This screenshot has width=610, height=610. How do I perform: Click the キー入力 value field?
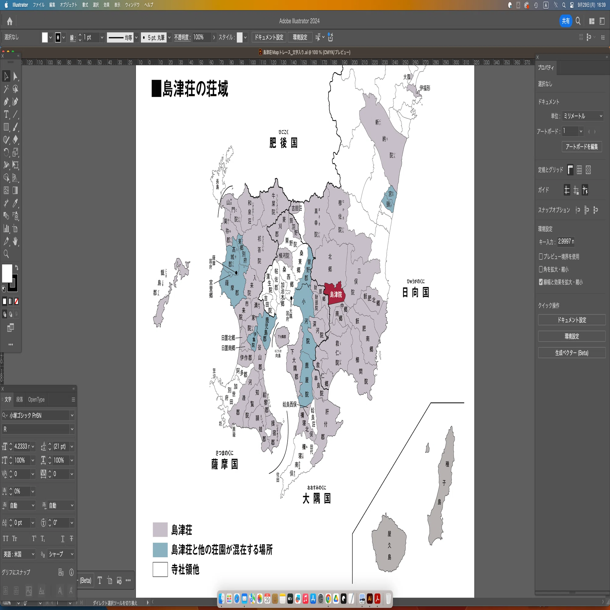[x=566, y=242]
